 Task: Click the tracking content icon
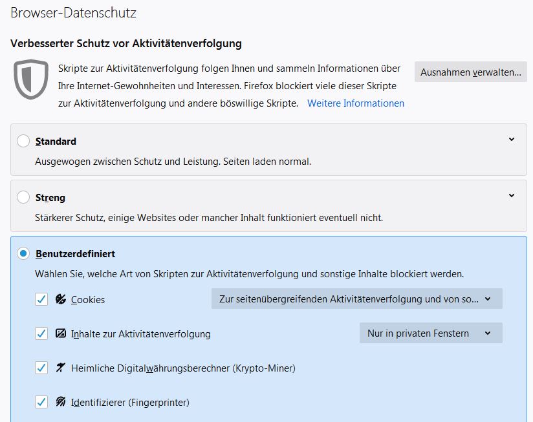(61, 333)
